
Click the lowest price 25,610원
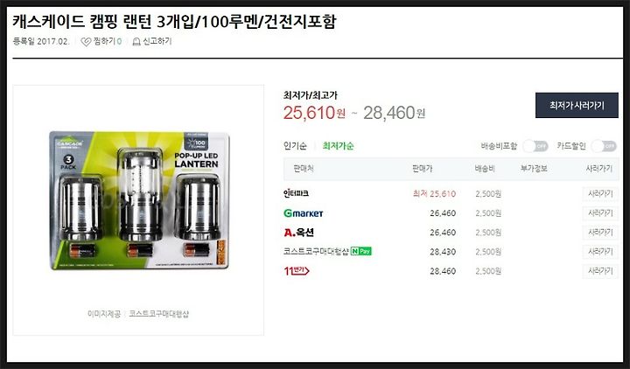[314, 113]
